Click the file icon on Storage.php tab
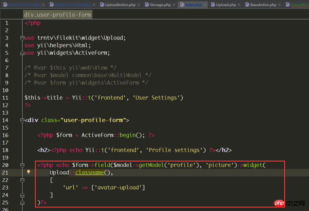The height and width of the screenshot is (211, 309). [x=147, y=5]
